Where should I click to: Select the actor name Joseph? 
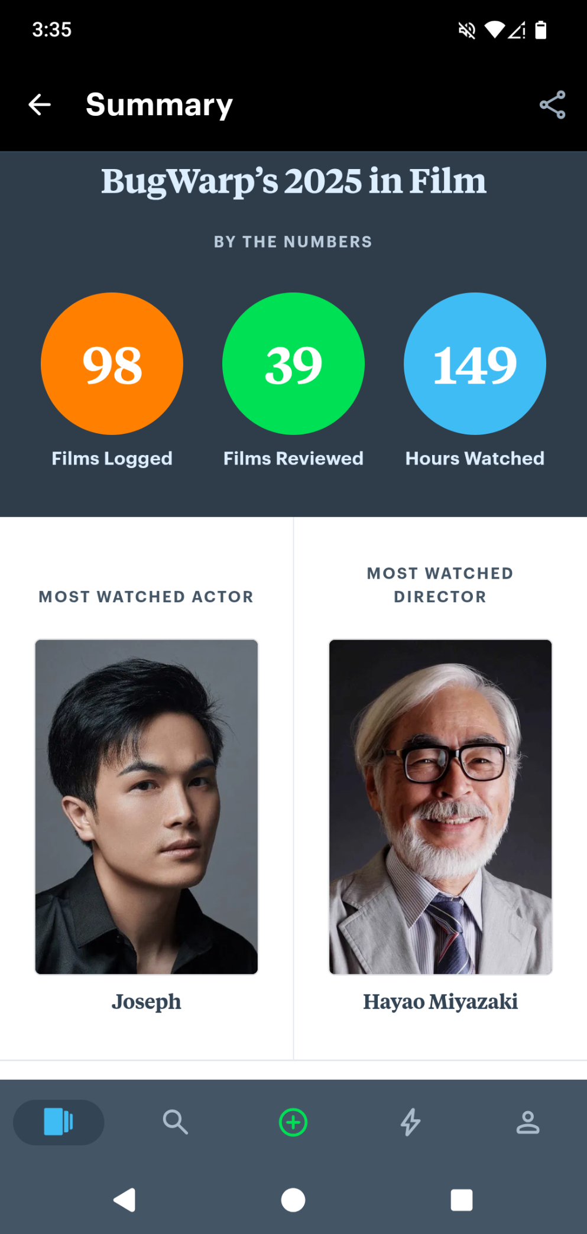coord(147,1002)
